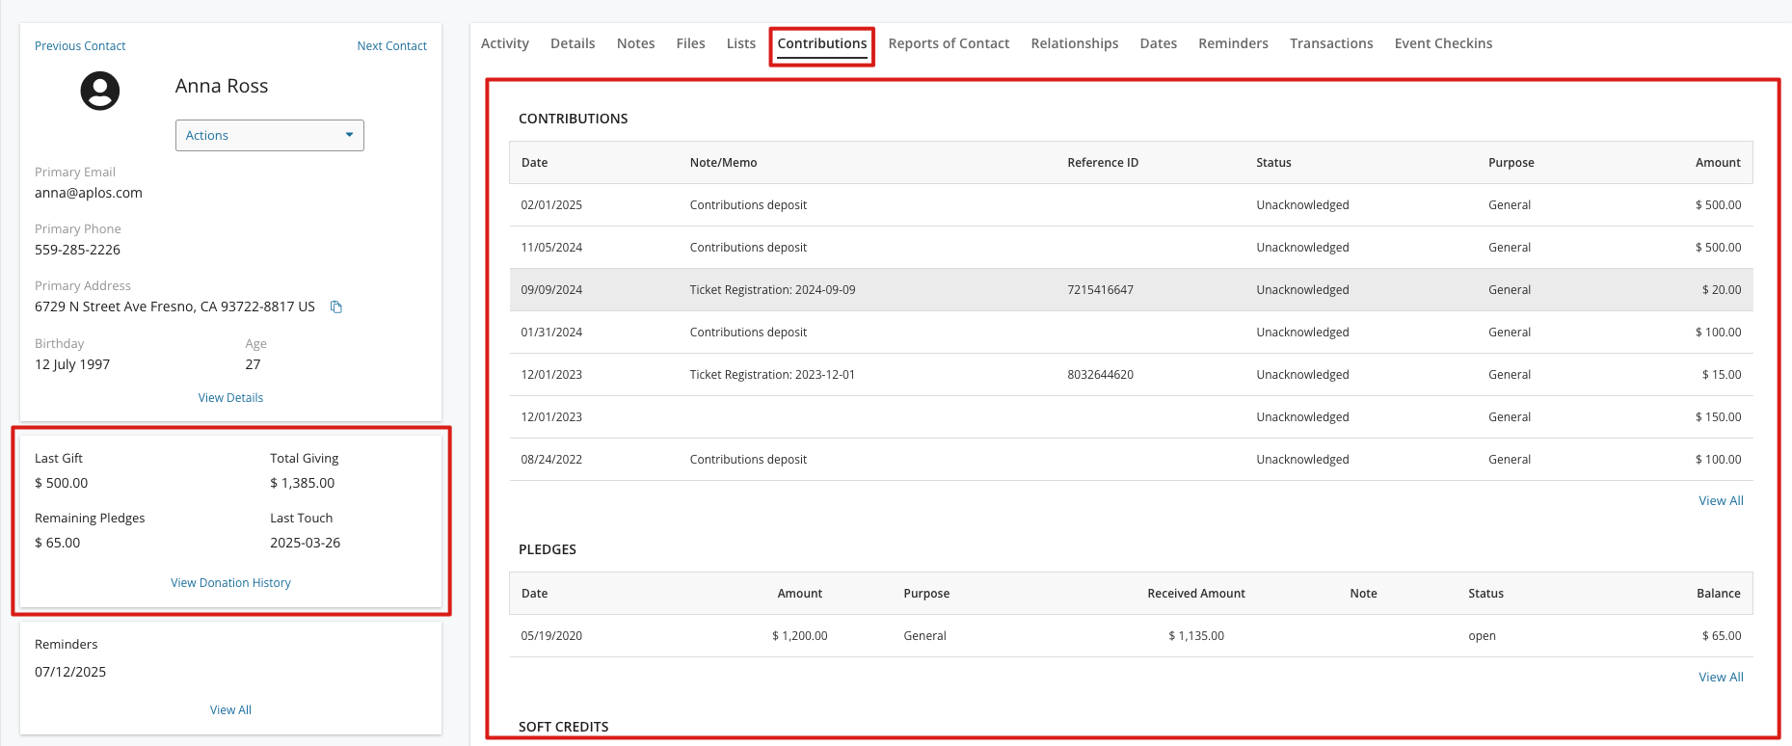Click View All under Contributions table
The width and height of the screenshot is (1792, 746).
tap(1721, 501)
